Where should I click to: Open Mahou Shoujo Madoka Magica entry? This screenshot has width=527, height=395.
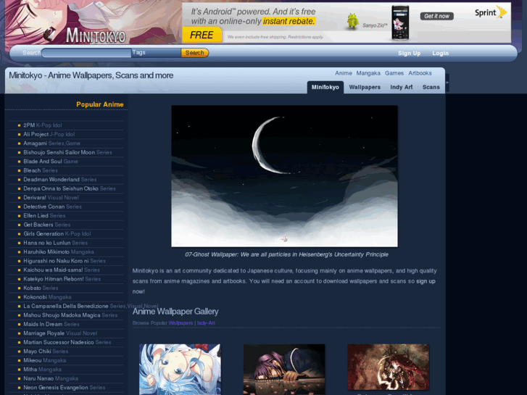(x=62, y=316)
